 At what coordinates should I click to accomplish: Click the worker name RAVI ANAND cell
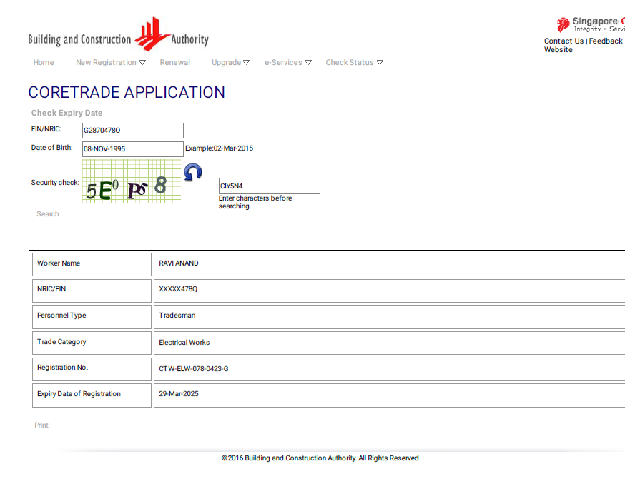pos(179,263)
